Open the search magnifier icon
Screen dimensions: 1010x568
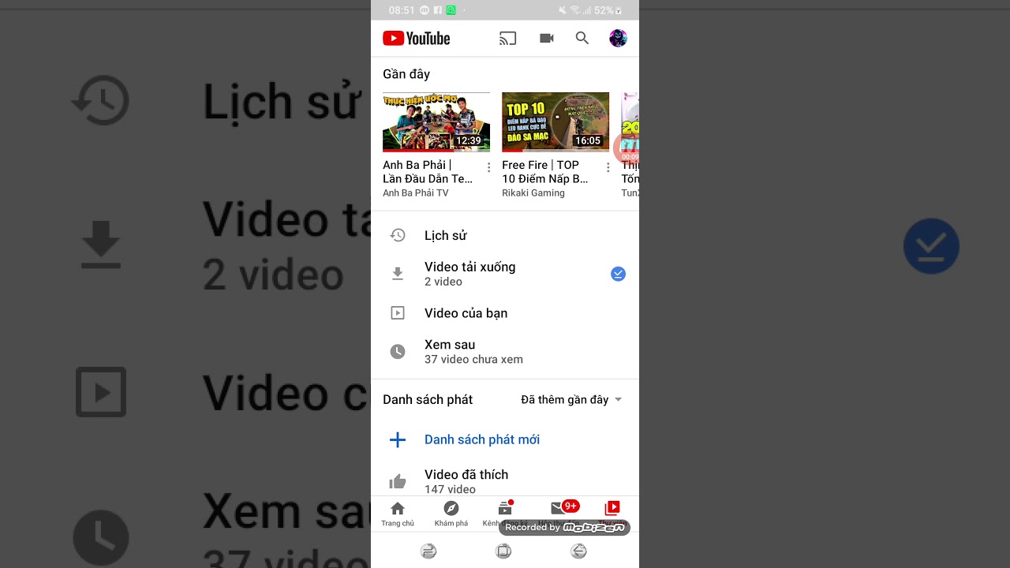click(x=582, y=38)
